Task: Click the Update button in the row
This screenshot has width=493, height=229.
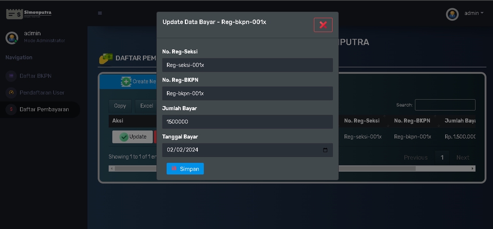Action: click(132, 137)
